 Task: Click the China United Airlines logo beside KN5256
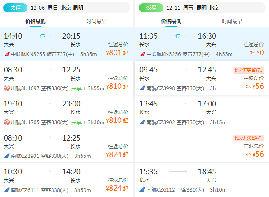pos(142,54)
